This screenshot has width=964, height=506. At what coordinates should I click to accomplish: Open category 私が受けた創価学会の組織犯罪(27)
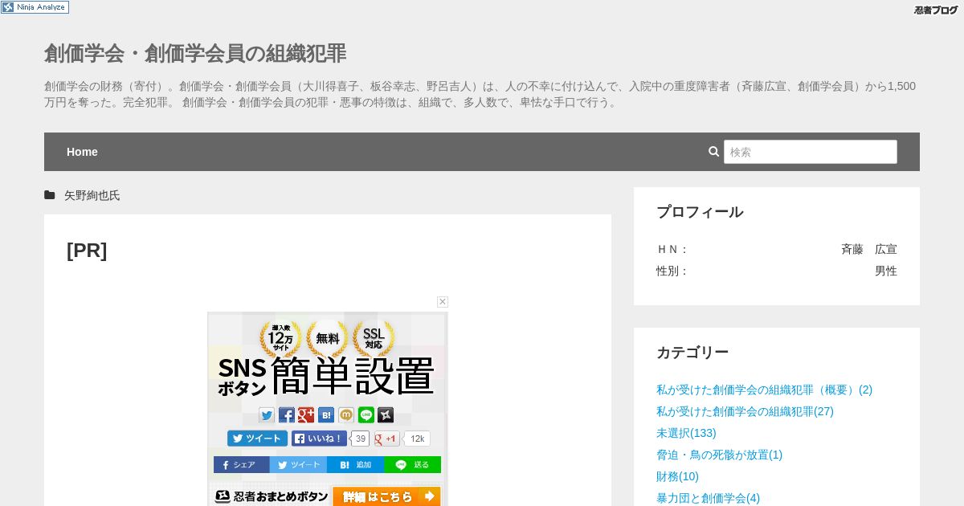745,411
